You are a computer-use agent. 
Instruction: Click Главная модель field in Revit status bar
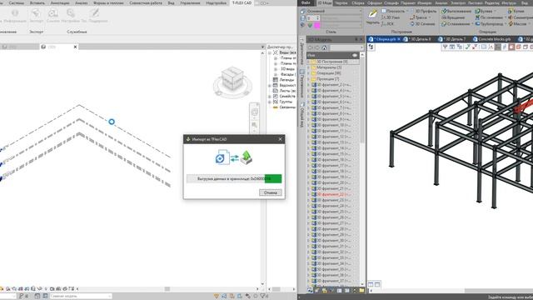pos(81,297)
